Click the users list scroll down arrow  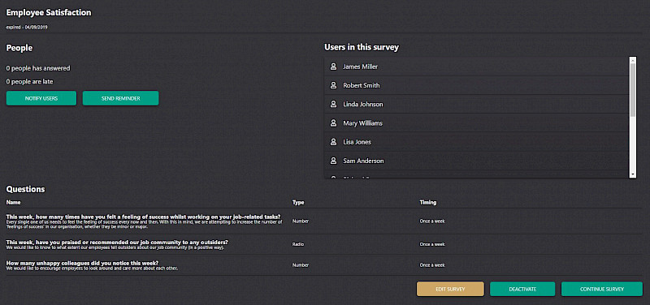click(x=633, y=174)
